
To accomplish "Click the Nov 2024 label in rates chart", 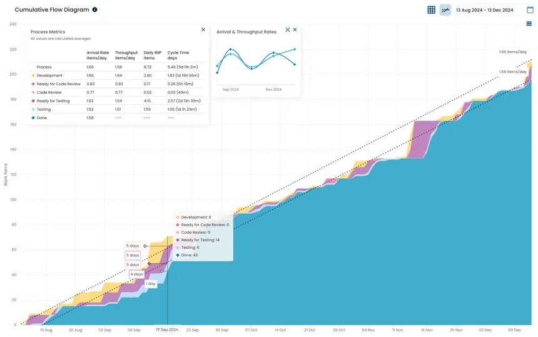I will coord(273,89).
